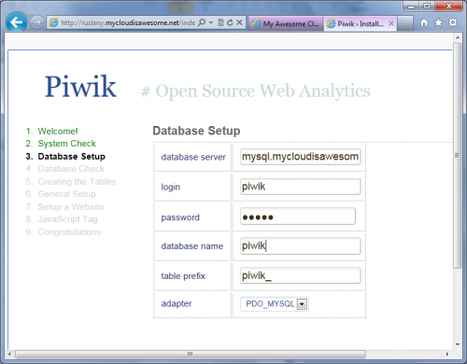Screen dimensions: 467x364
Task: Focus the password field
Action: tap(298, 217)
